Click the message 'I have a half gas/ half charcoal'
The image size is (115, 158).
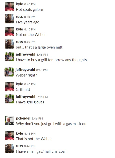pyautogui.click(x=41, y=151)
